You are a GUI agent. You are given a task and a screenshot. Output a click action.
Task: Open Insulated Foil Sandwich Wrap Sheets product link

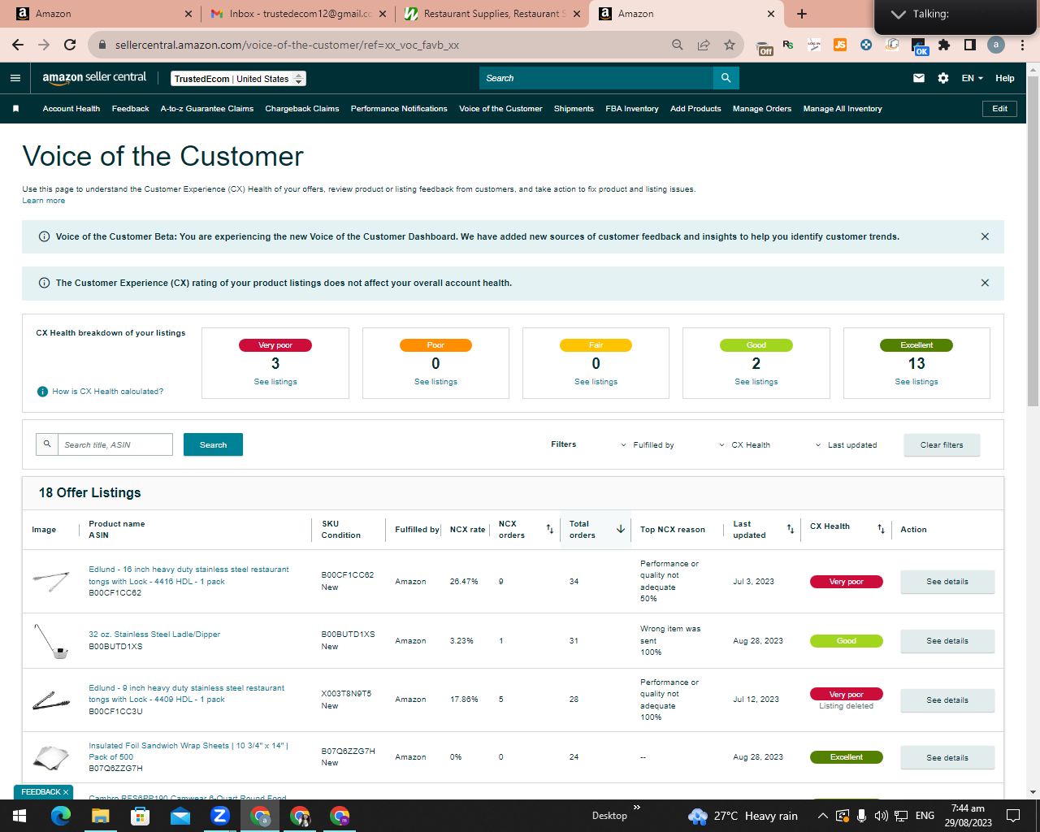click(188, 752)
